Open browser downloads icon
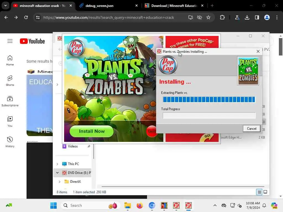The height and width of the screenshot is (212, 283). click(x=247, y=17)
